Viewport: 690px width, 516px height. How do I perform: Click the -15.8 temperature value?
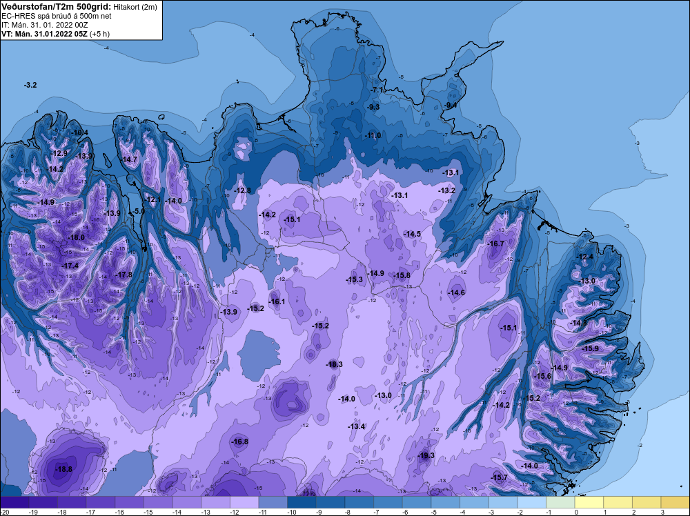402,275
